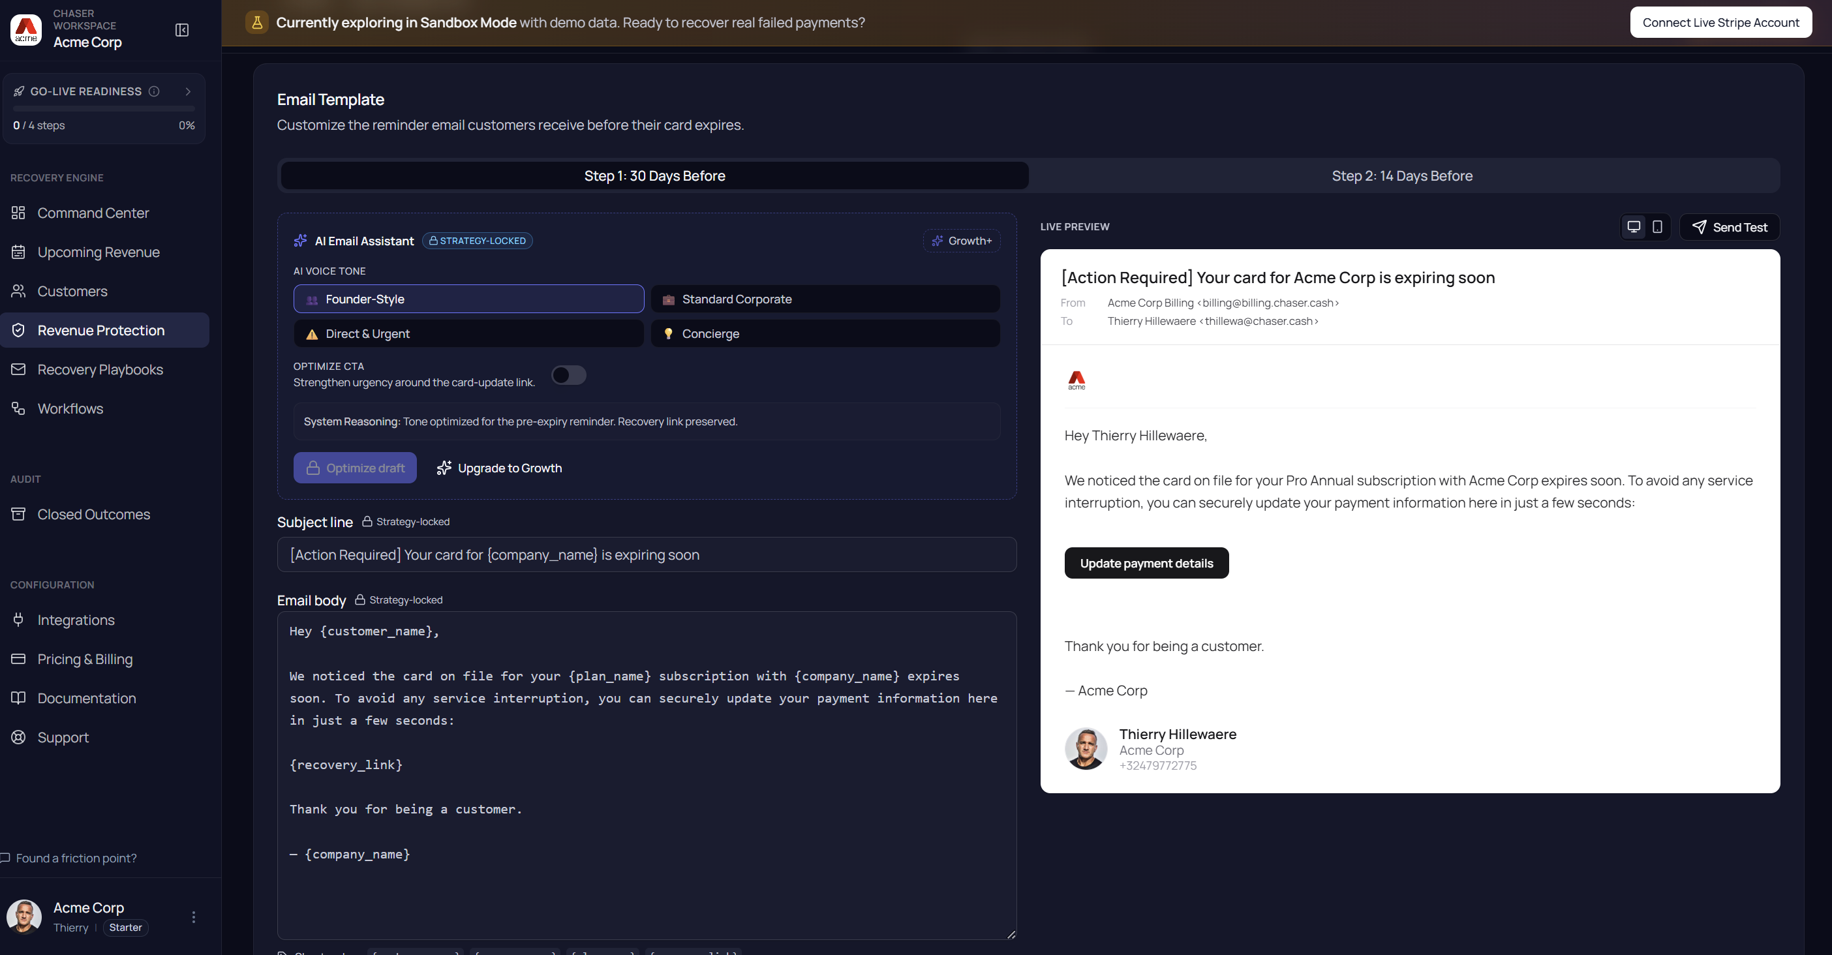Click the preview email subject heading
Viewport: 1832px width, 955px height.
[1278, 277]
